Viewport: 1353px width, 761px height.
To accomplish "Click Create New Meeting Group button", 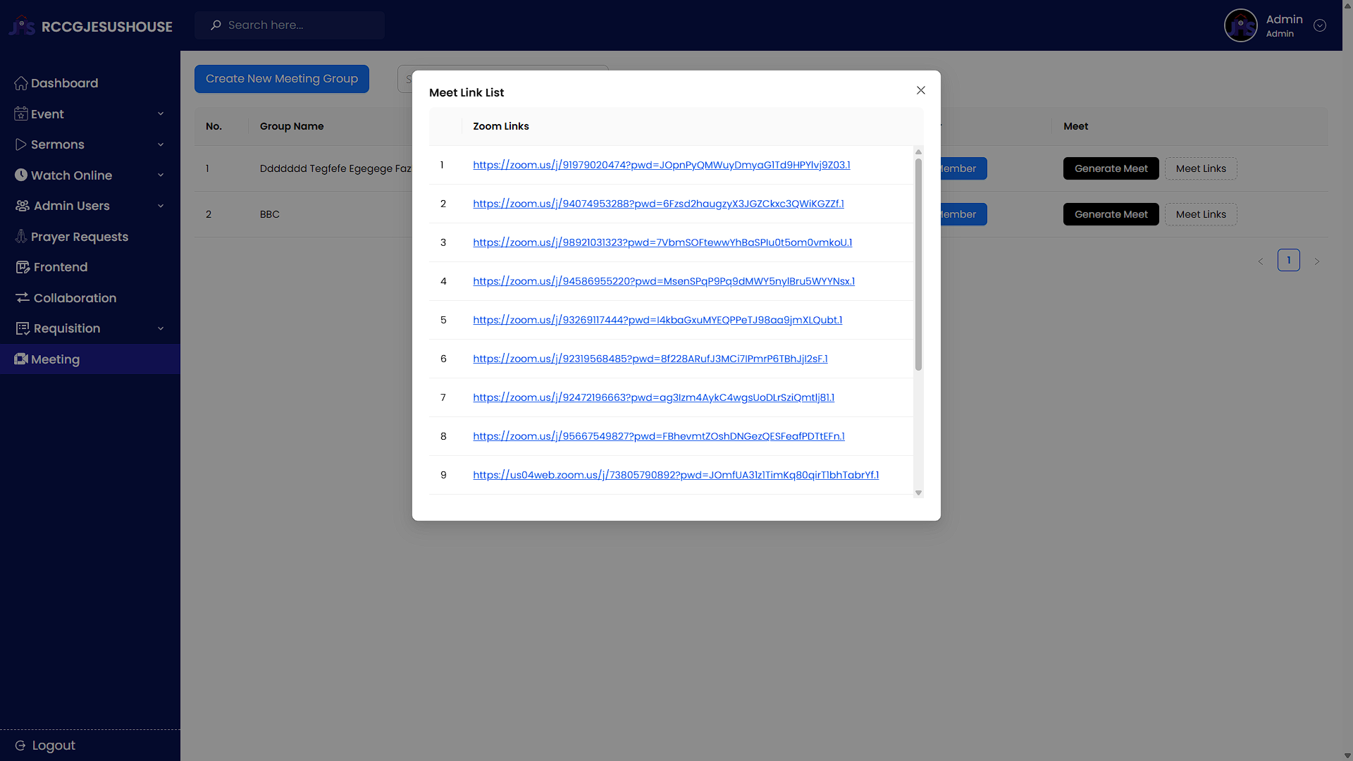I will 281,79.
